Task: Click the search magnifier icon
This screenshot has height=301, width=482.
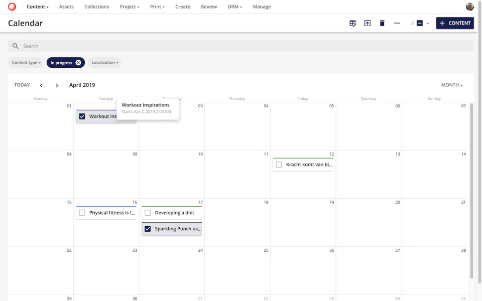Action: click(15, 46)
